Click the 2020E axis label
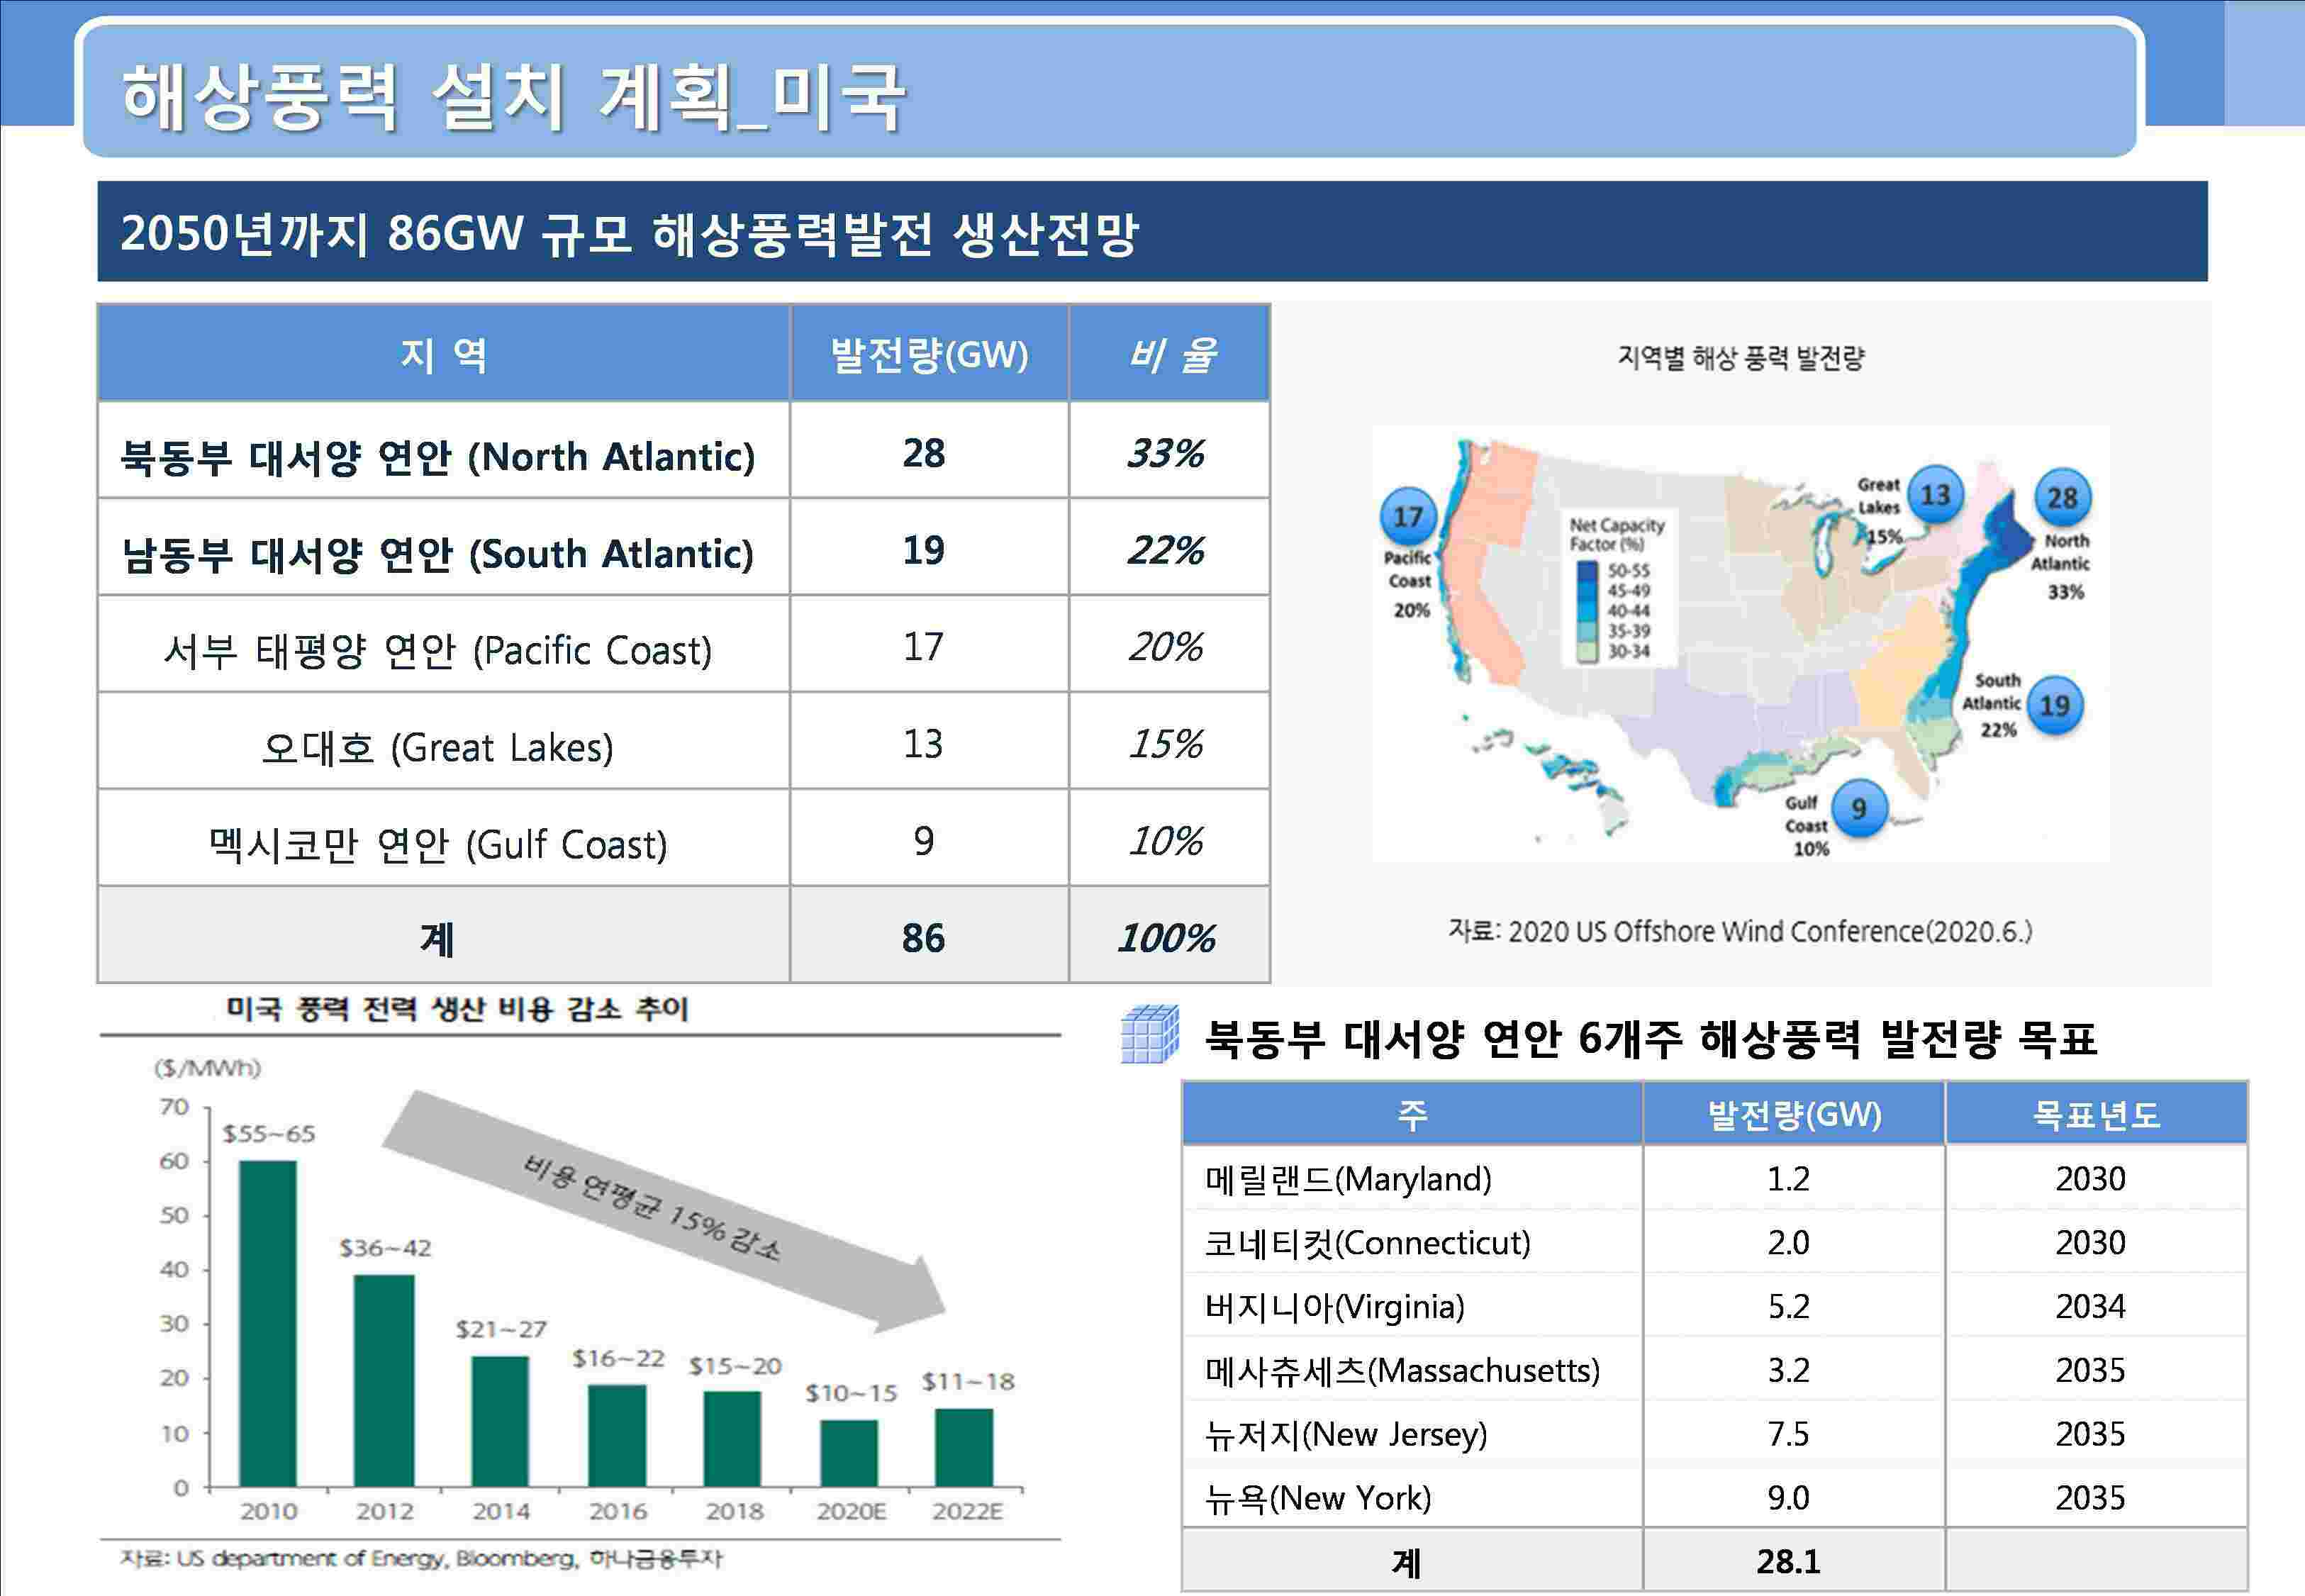 click(851, 1511)
